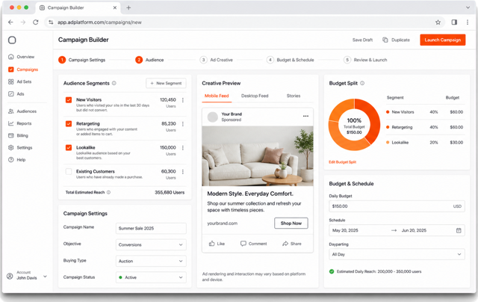Click the Comment icon in the ad preview

tap(243, 244)
